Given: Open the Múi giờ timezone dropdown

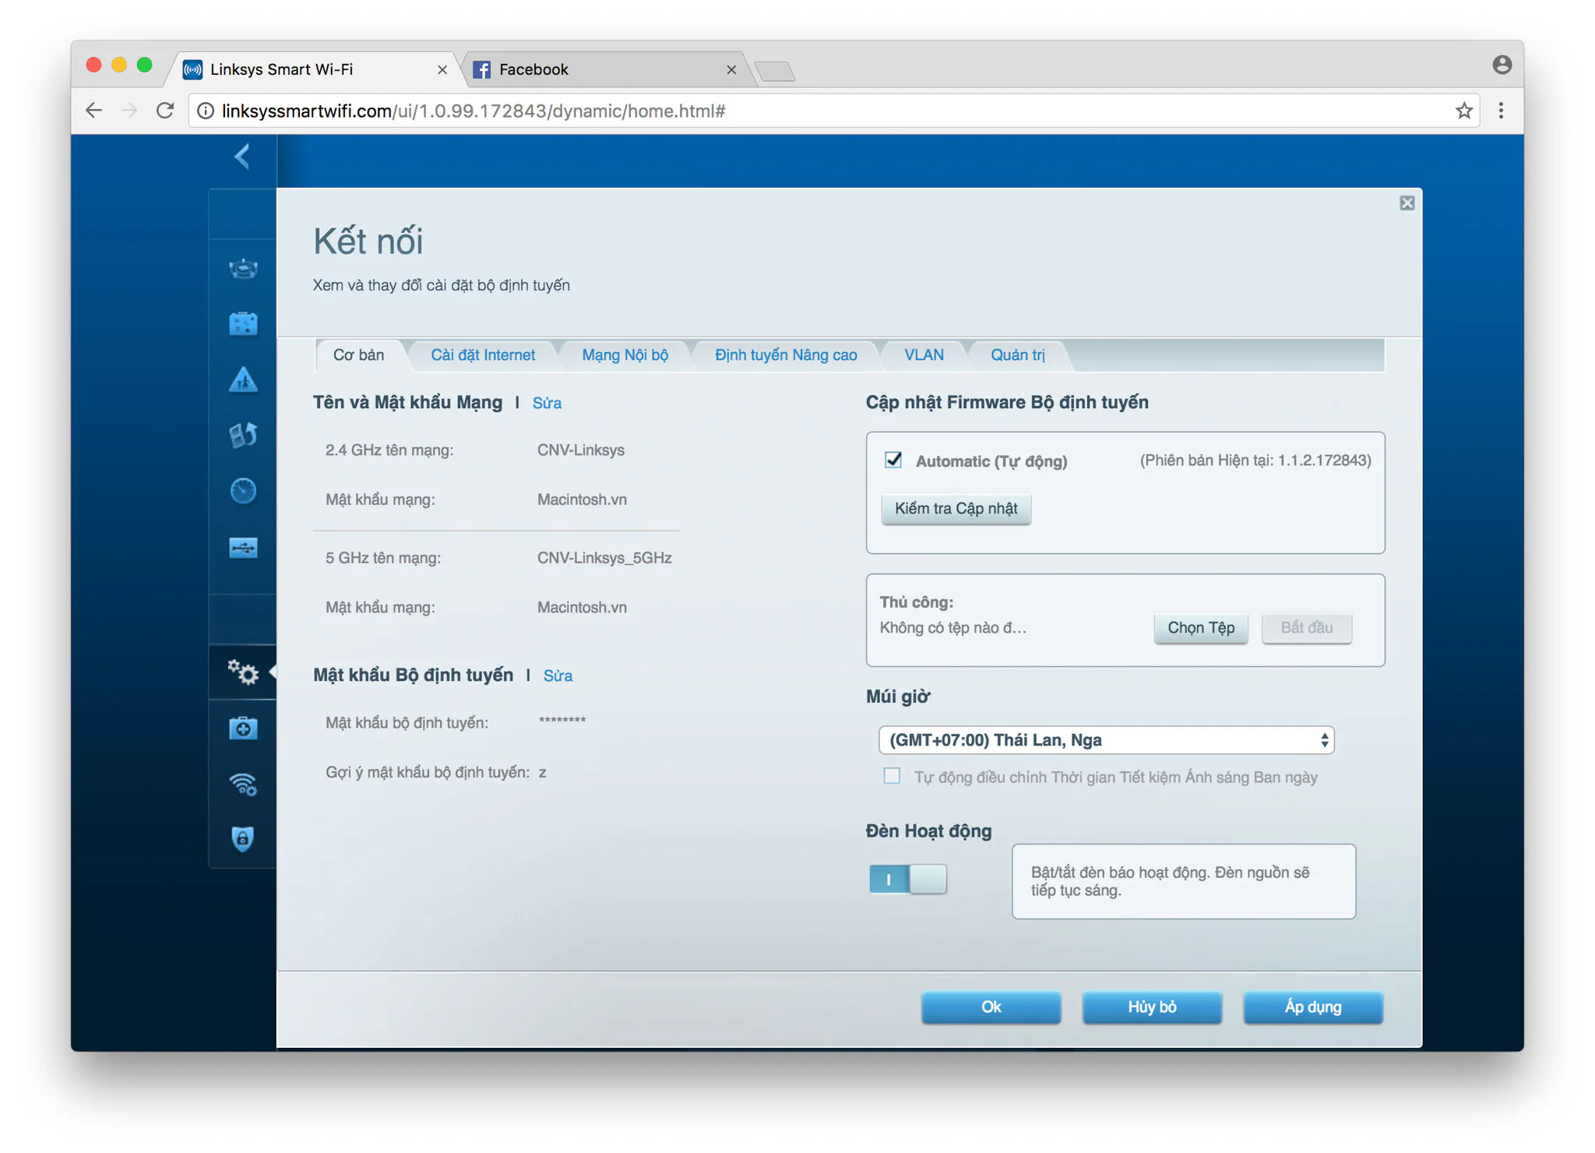Looking at the screenshot, I should point(1106,740).
